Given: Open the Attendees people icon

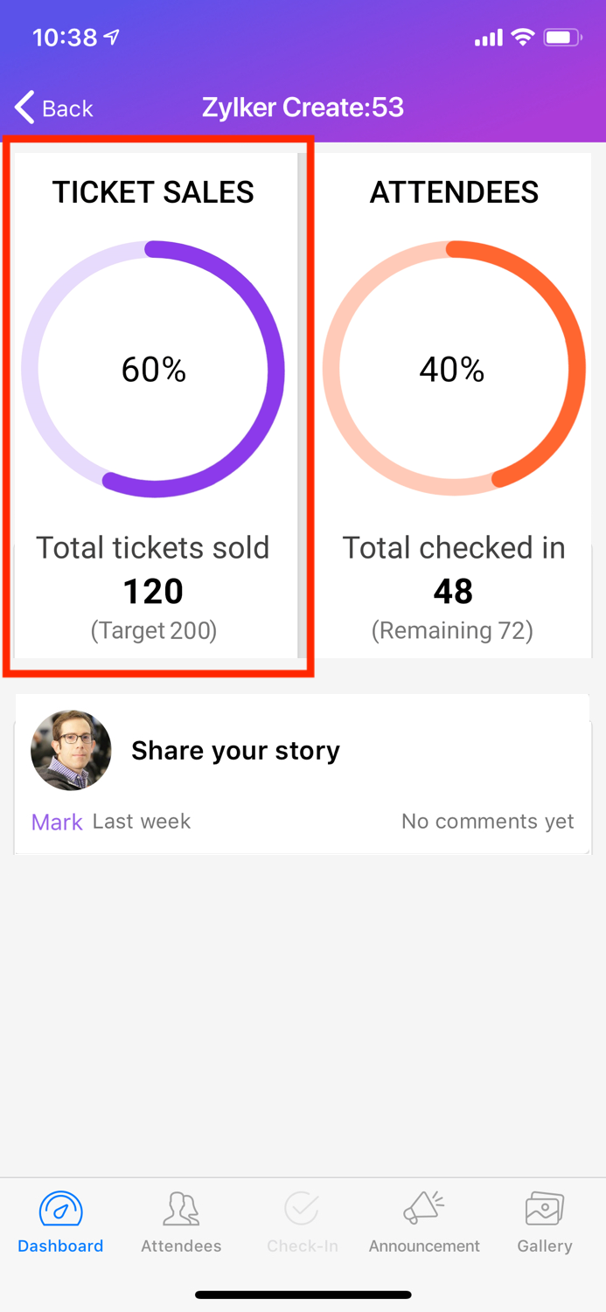Looking at the screenshot, I should click(x=181, y=1209).
